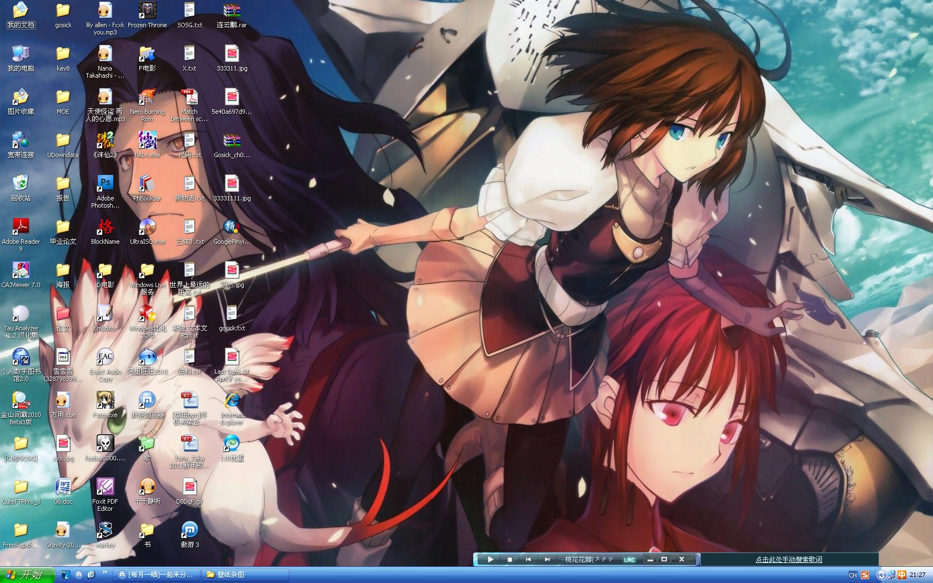Screen dimensions: 933x583
Task: Click the Sogou input method tray icon
Action: [865, 575]
